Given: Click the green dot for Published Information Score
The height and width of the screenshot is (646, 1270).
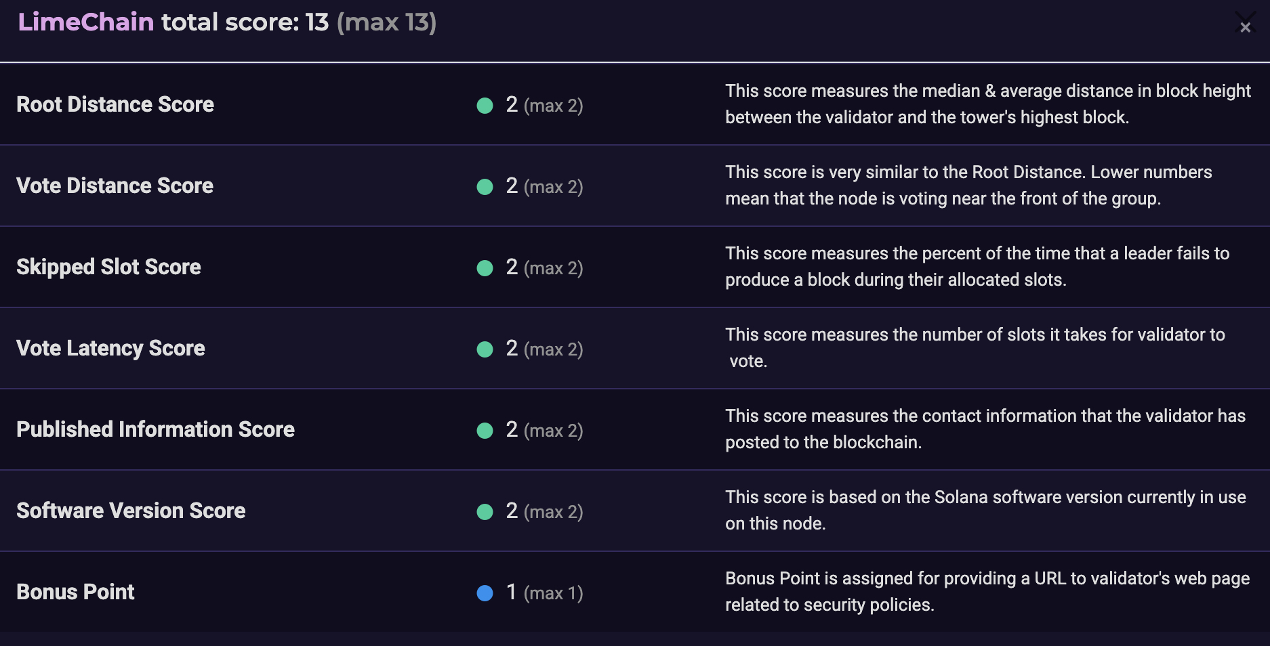Looking at the screenshot, I should [485, 431].
